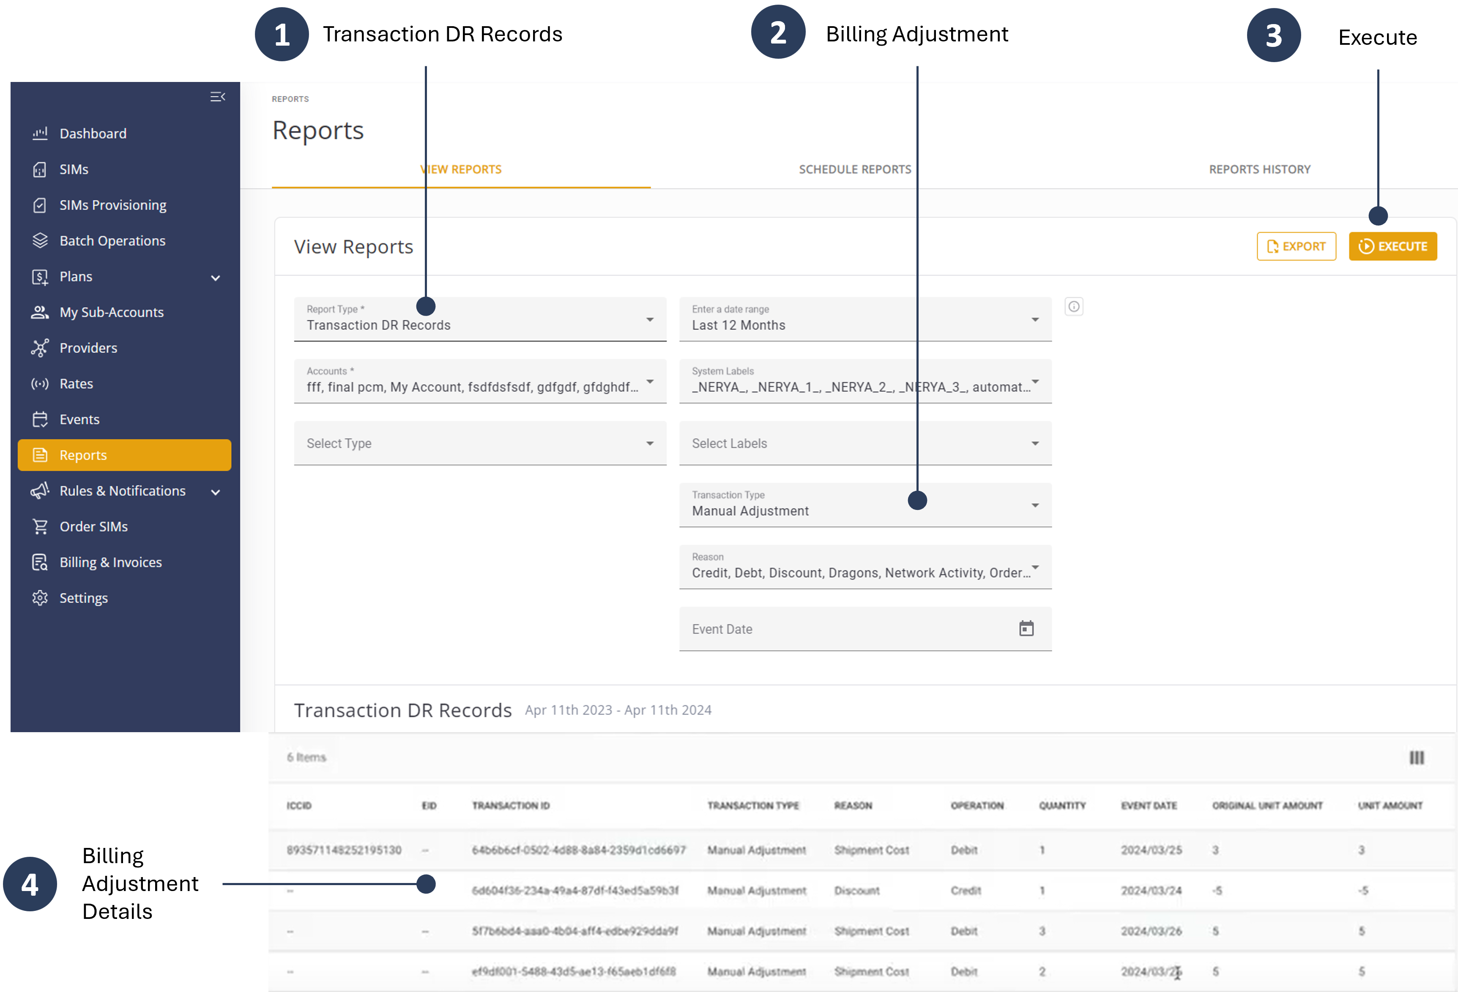
Task: Click the Execute button
Action: pos(1392,246)
